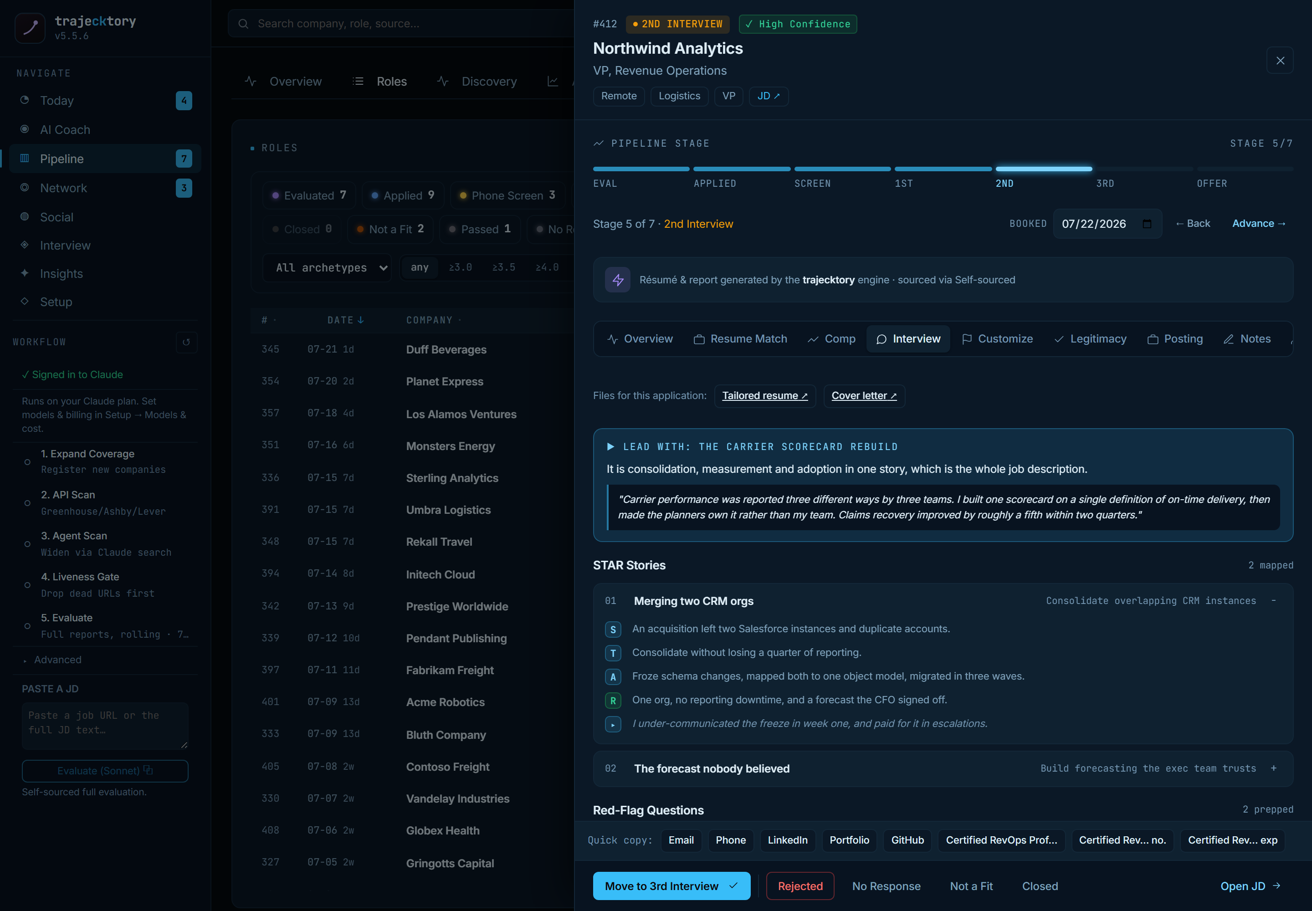Open Today in the sidebar
This screenshot has height=911, width=1312.
pos(104,101)
